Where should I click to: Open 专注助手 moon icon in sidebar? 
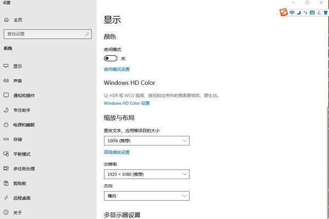6,110
